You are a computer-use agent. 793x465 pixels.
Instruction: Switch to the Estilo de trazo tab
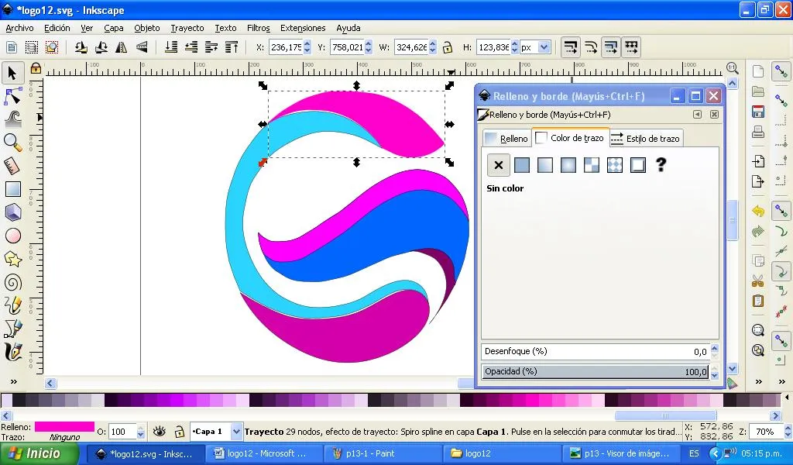tap(646, 138)
